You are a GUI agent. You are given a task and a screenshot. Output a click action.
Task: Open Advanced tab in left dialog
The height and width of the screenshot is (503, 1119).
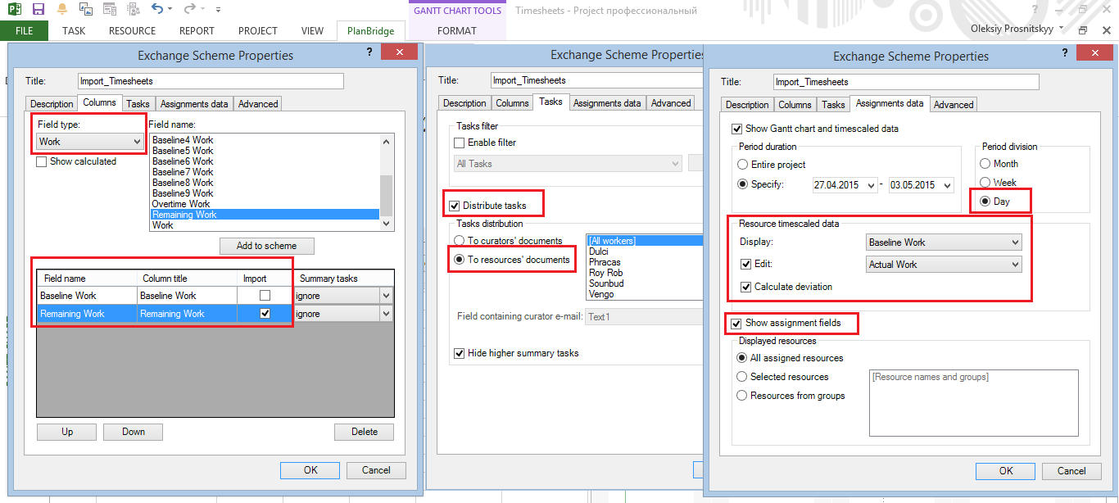(258, 104)
